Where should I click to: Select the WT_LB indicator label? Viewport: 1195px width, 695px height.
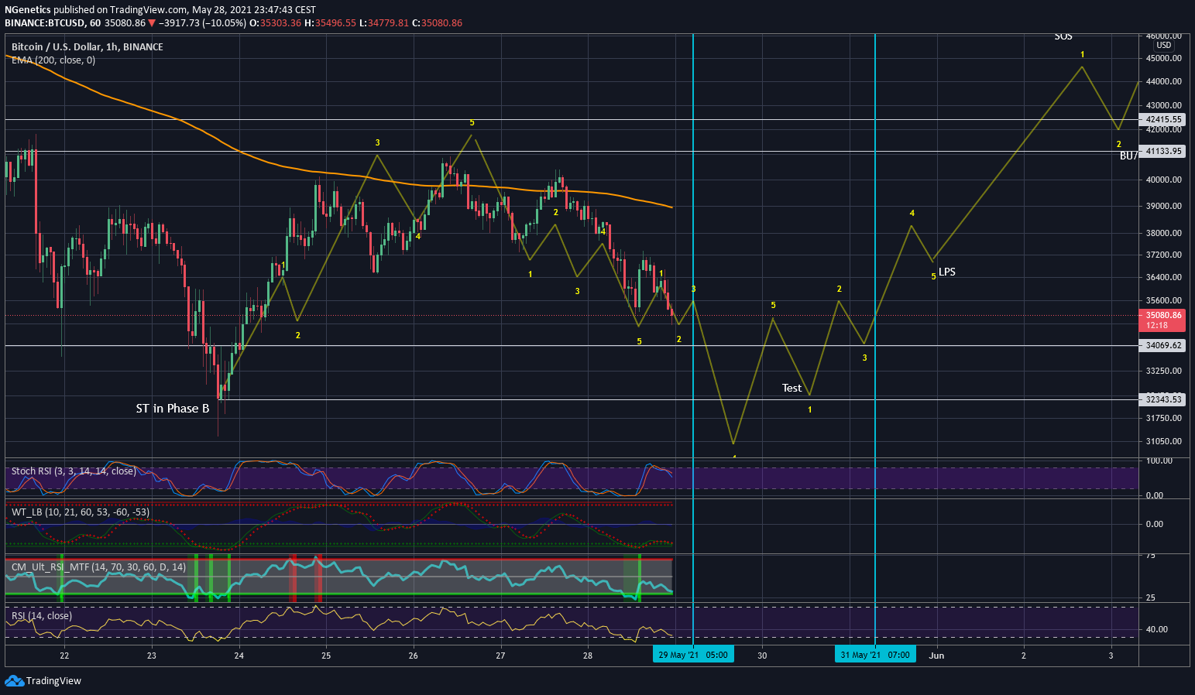point(81,512)
